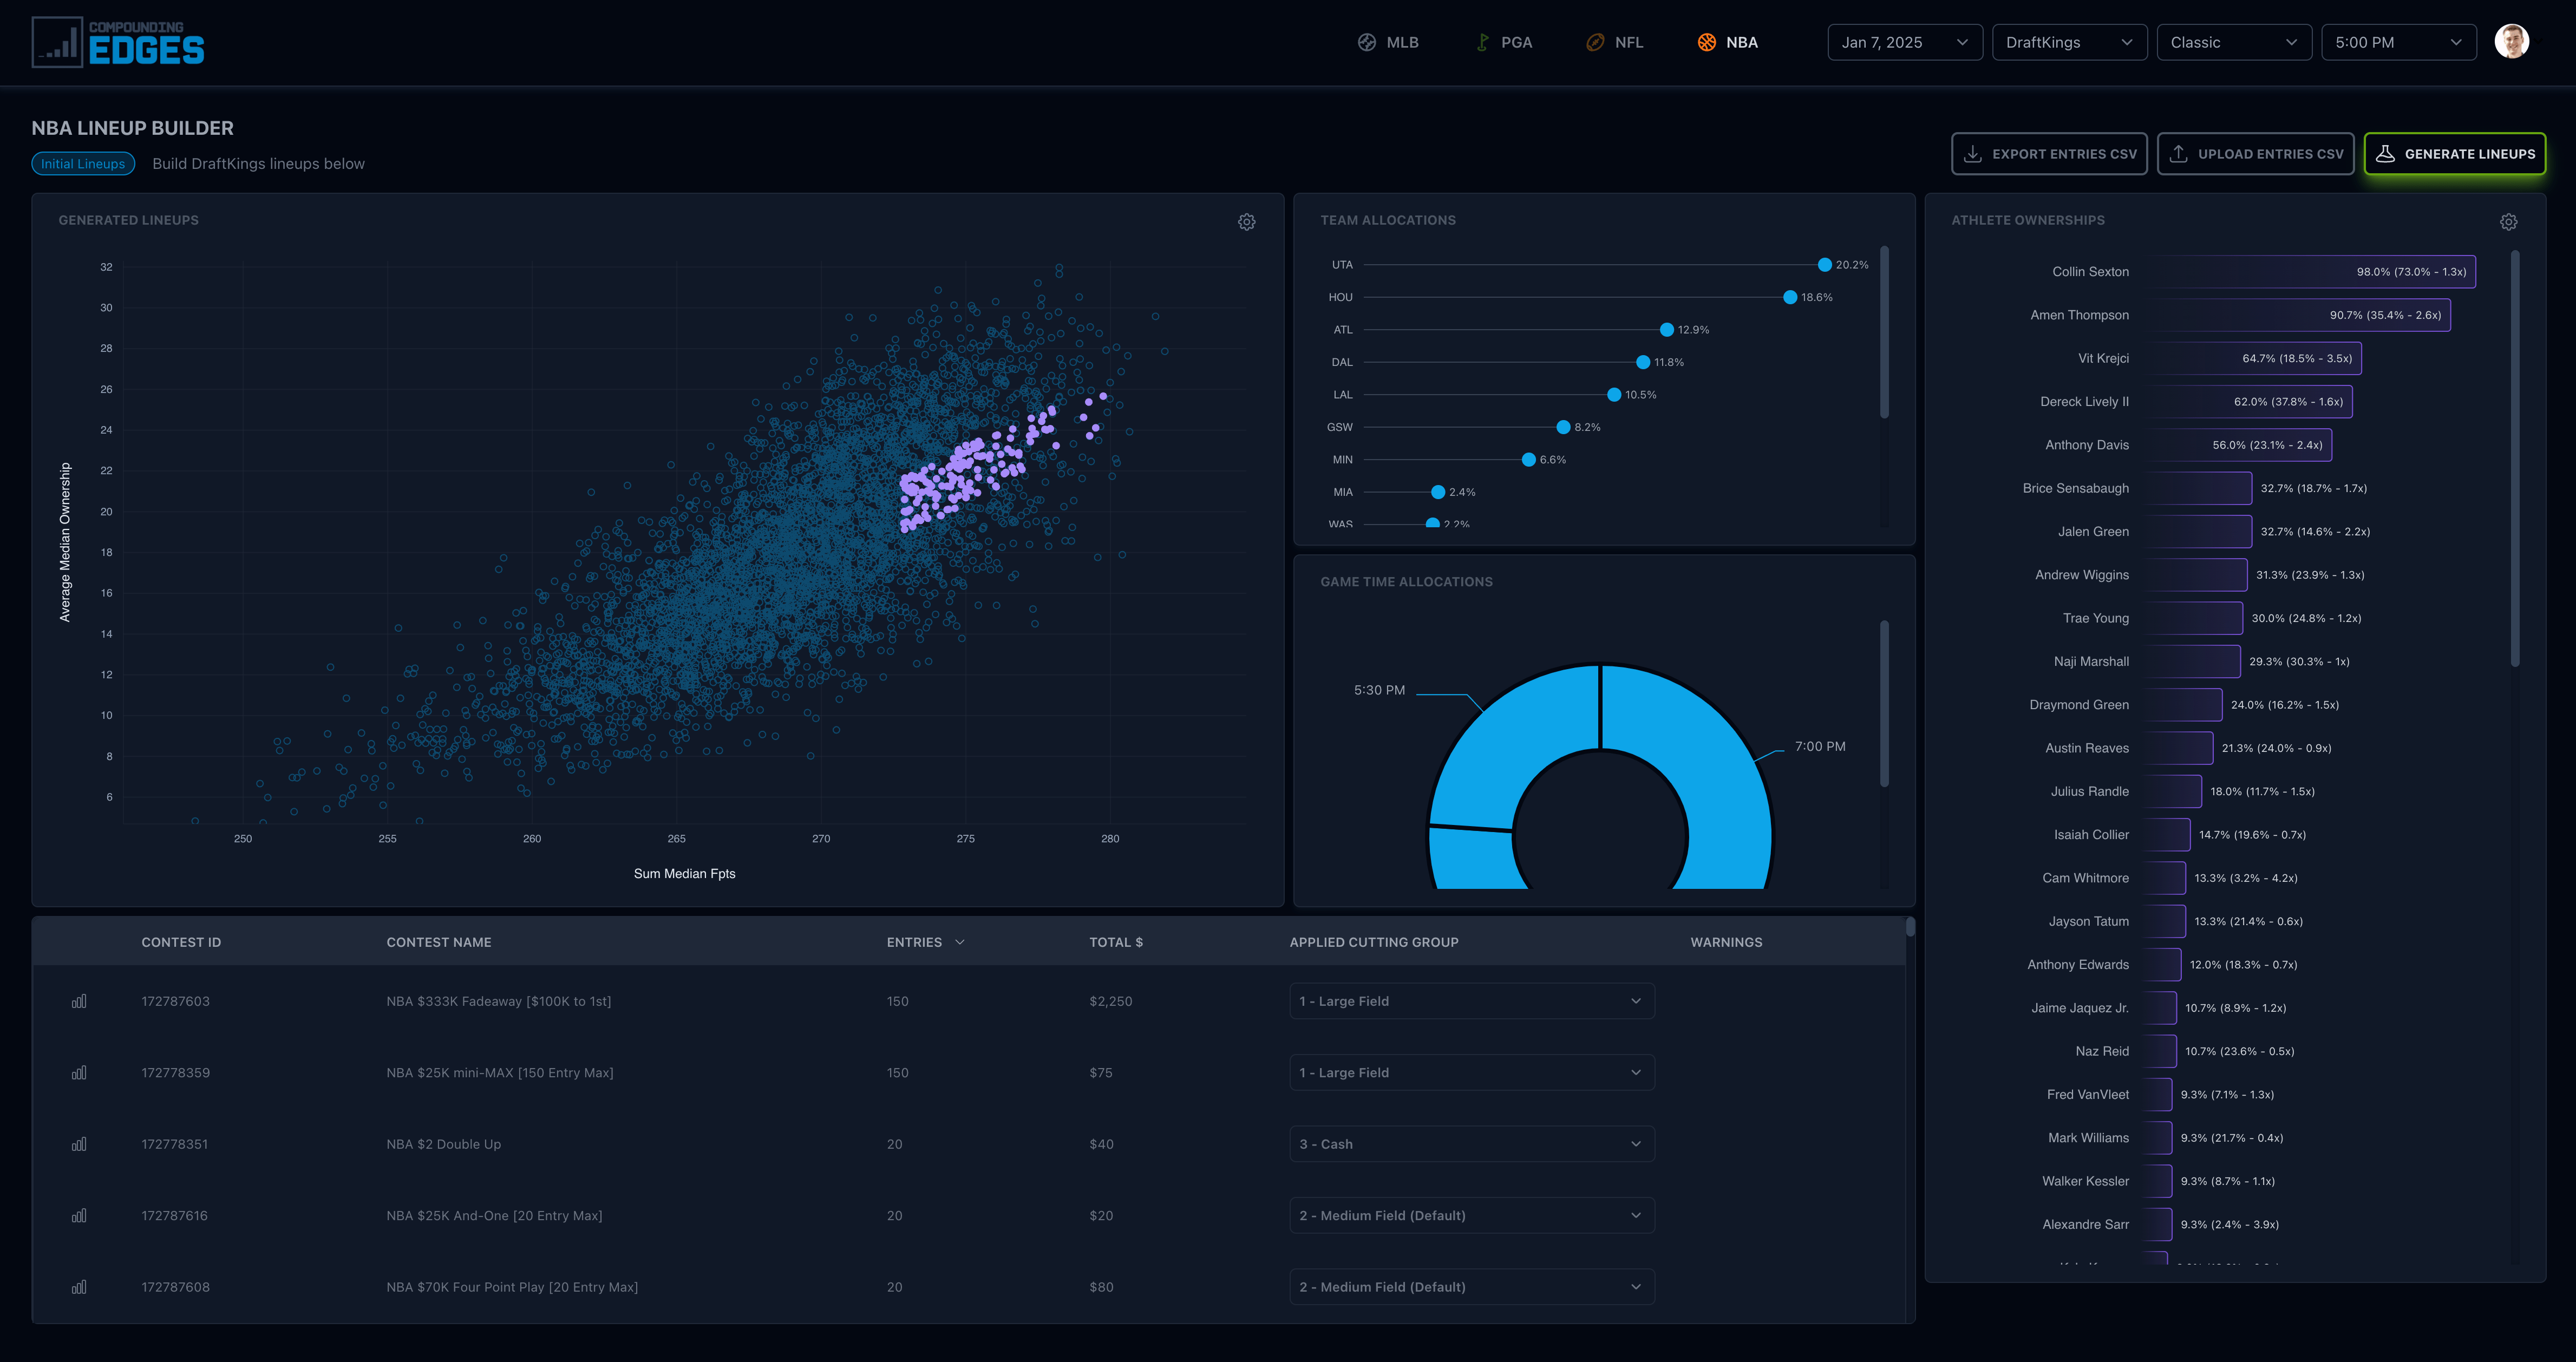Open the 3 - Cash cutting group dropdown
This screenshot has height=1362, width=2576.
[1471, 1144]
